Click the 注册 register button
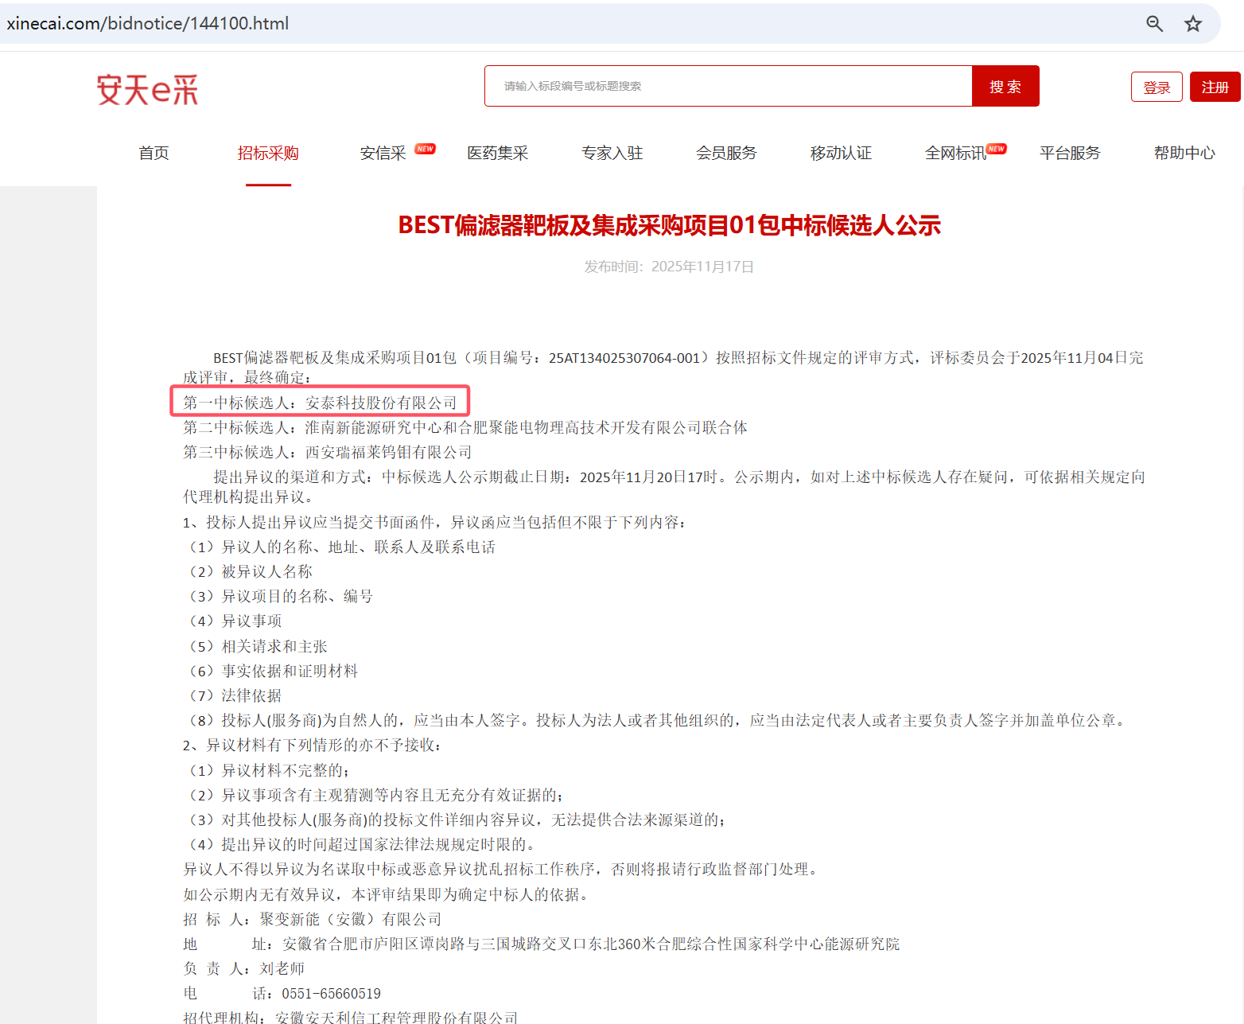This screenshot has width=1244, height=1024. [1215, 87]
